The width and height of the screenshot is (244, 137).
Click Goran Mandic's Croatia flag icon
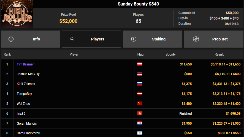coord(140,124)
